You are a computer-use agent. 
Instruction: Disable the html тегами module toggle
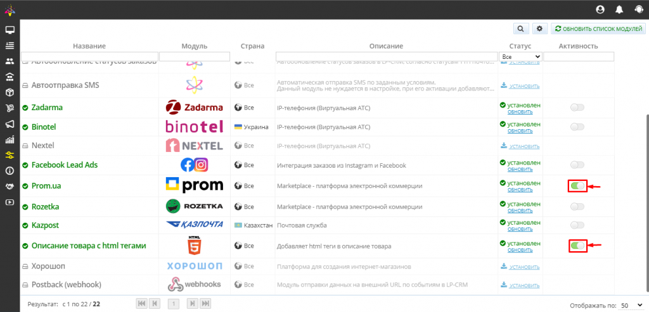(x=577, y=246)
